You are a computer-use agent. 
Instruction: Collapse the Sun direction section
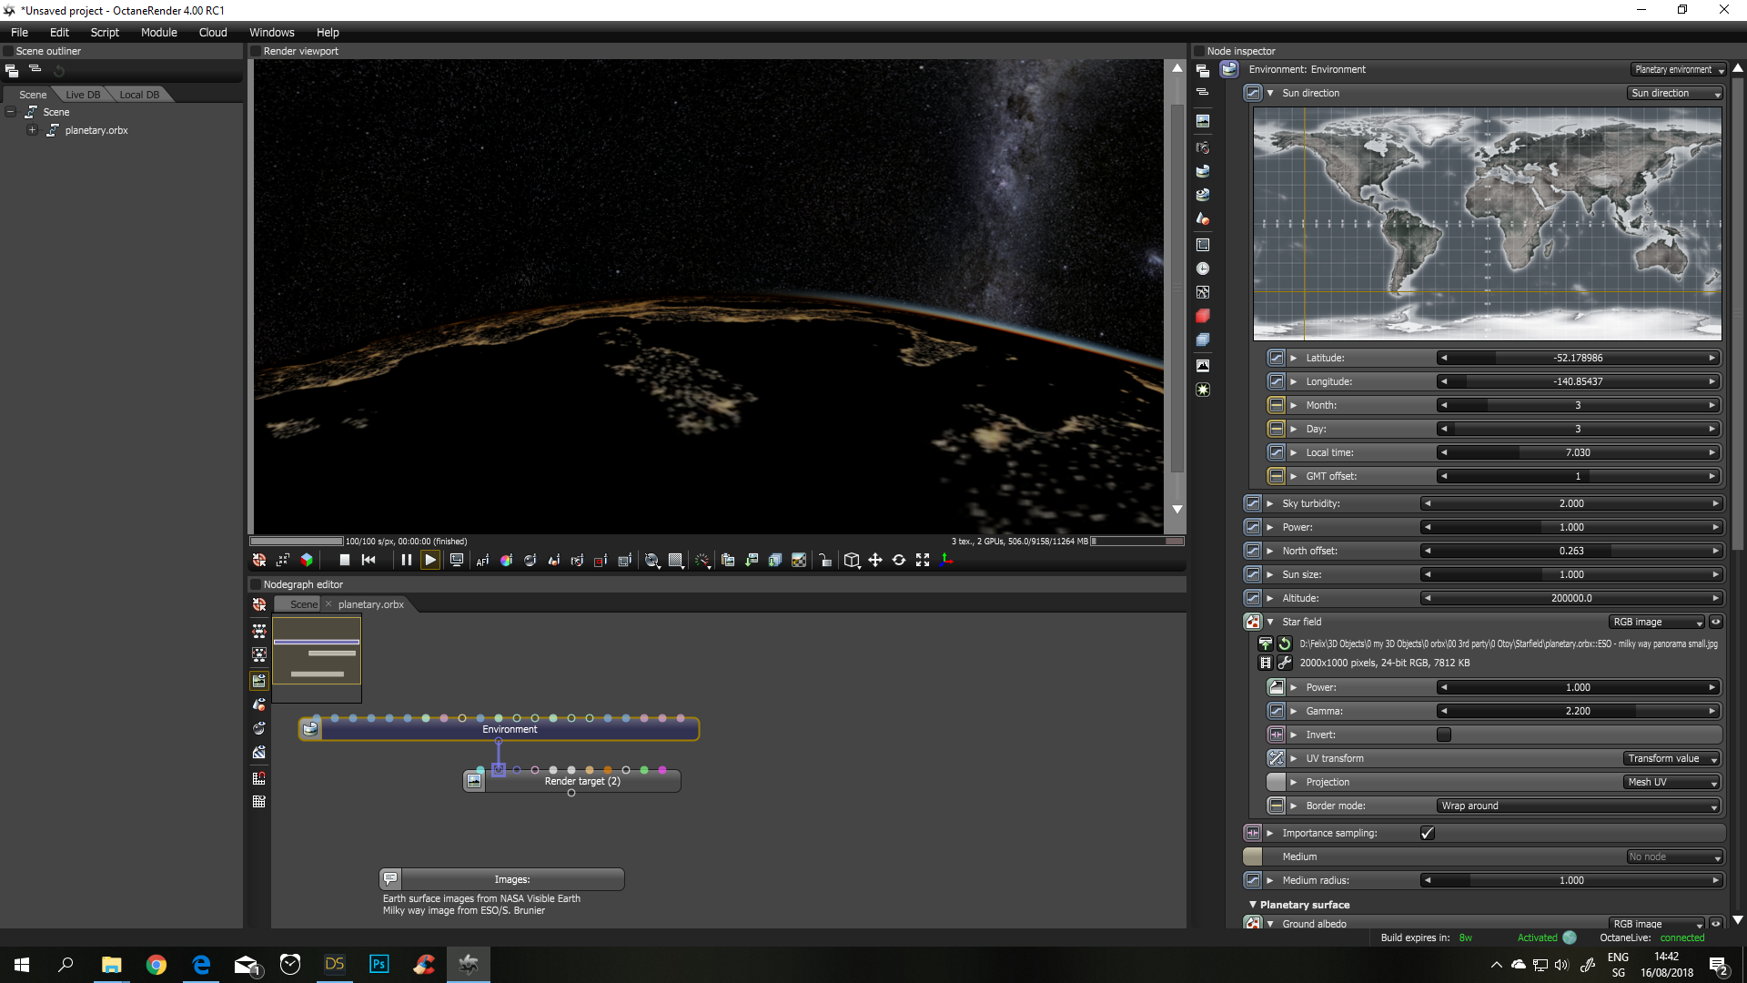(x=1270, y=93)
